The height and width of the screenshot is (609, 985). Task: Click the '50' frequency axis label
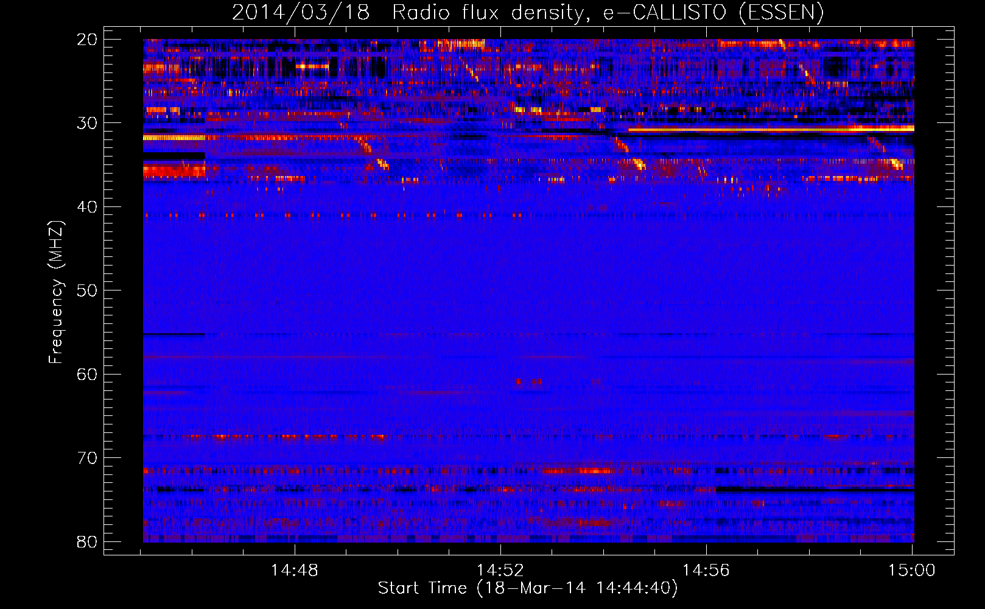coord(87,290)
